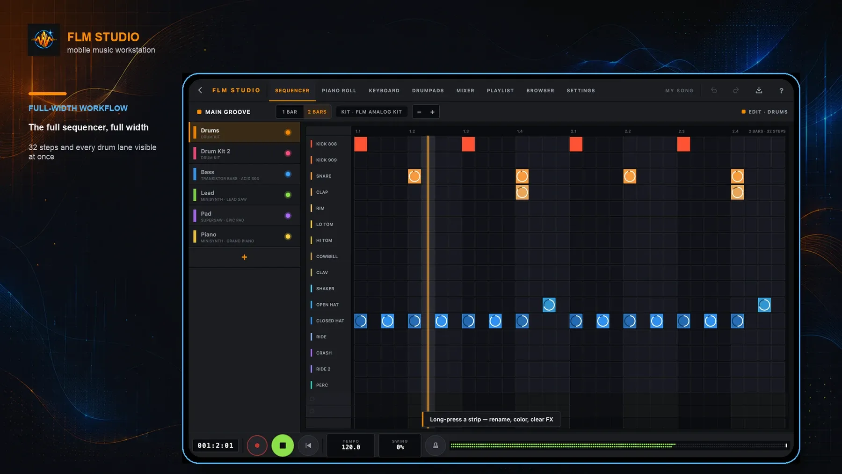Image resolution: width=842 pixels, height=474 pixels.
Task: Add a new track with the orange plus
Action: 244,257
